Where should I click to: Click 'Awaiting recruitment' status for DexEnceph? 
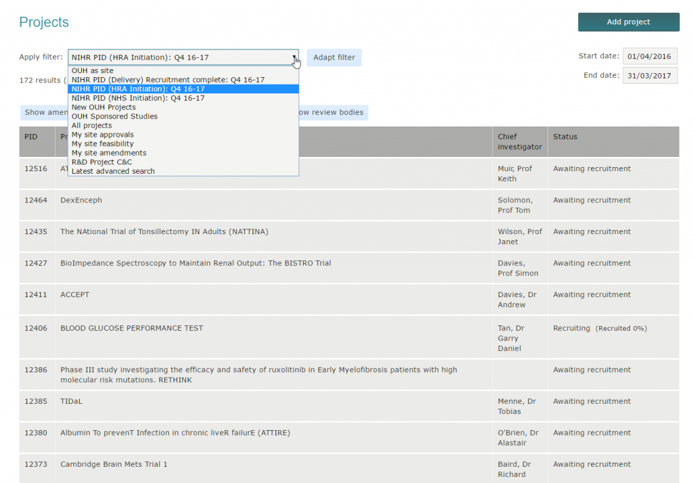(591, 200)
